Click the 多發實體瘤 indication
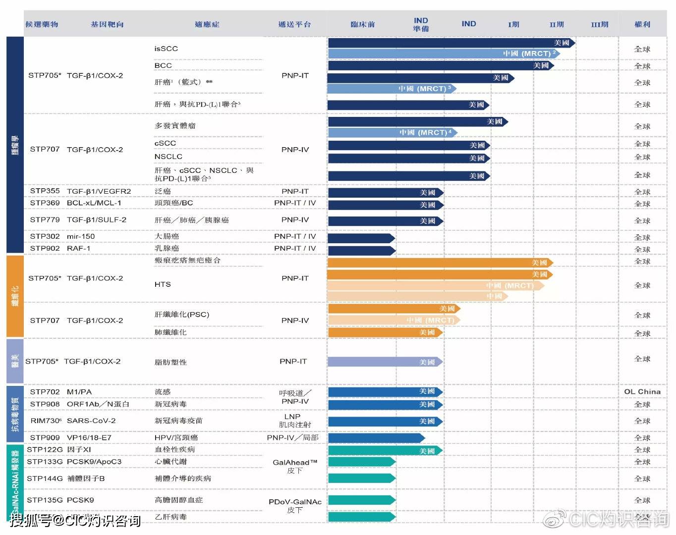The image size is (676, 535). tap(175, 126)
